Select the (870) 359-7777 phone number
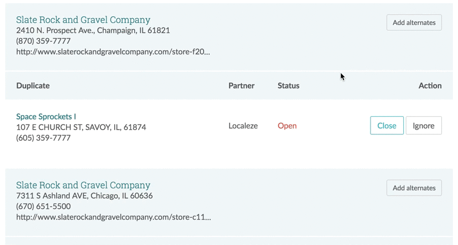Viewport: 458px width, 245px height. 43,41
